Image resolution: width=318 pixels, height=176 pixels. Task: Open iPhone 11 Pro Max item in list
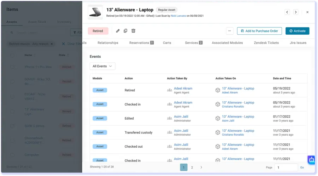coord(38,67)
